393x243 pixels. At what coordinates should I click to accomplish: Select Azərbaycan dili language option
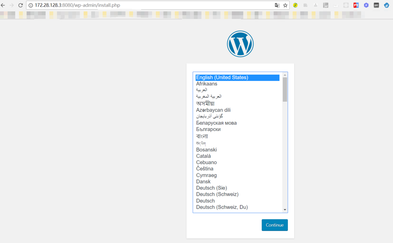coord(237,110)
